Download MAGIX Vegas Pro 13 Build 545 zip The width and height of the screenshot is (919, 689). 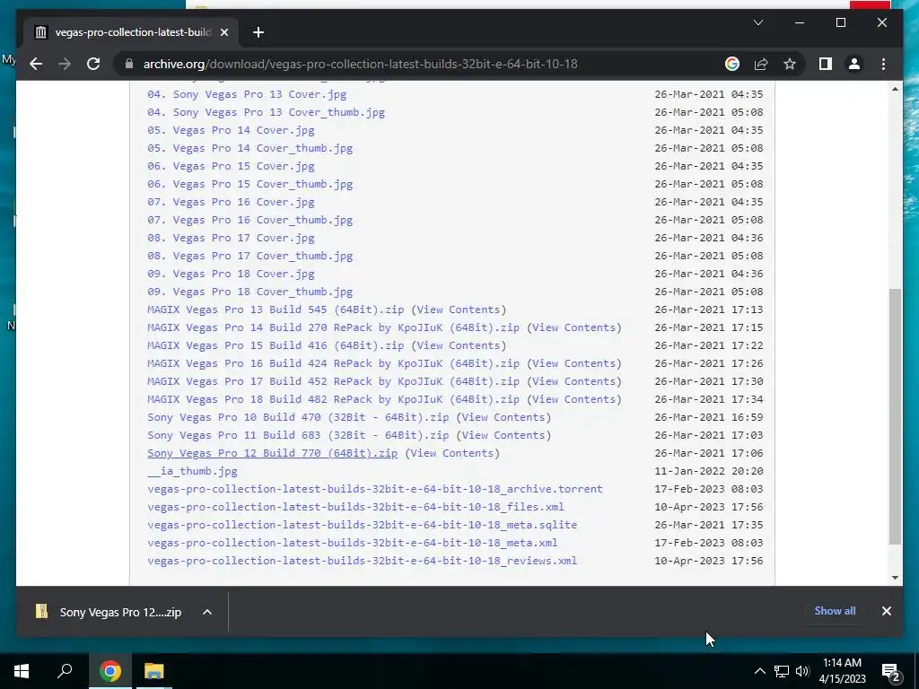(276, 310)
